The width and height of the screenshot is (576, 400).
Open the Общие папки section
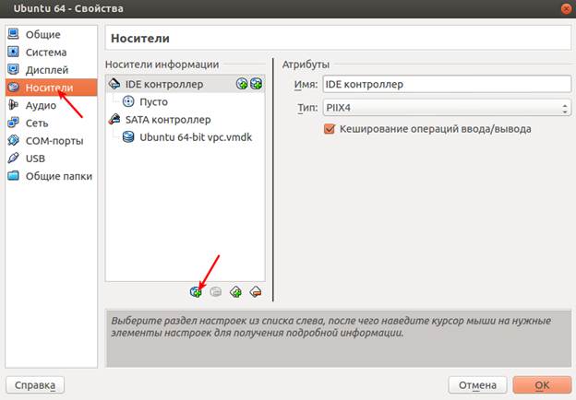pyautogui.click(x=51, y=176)
